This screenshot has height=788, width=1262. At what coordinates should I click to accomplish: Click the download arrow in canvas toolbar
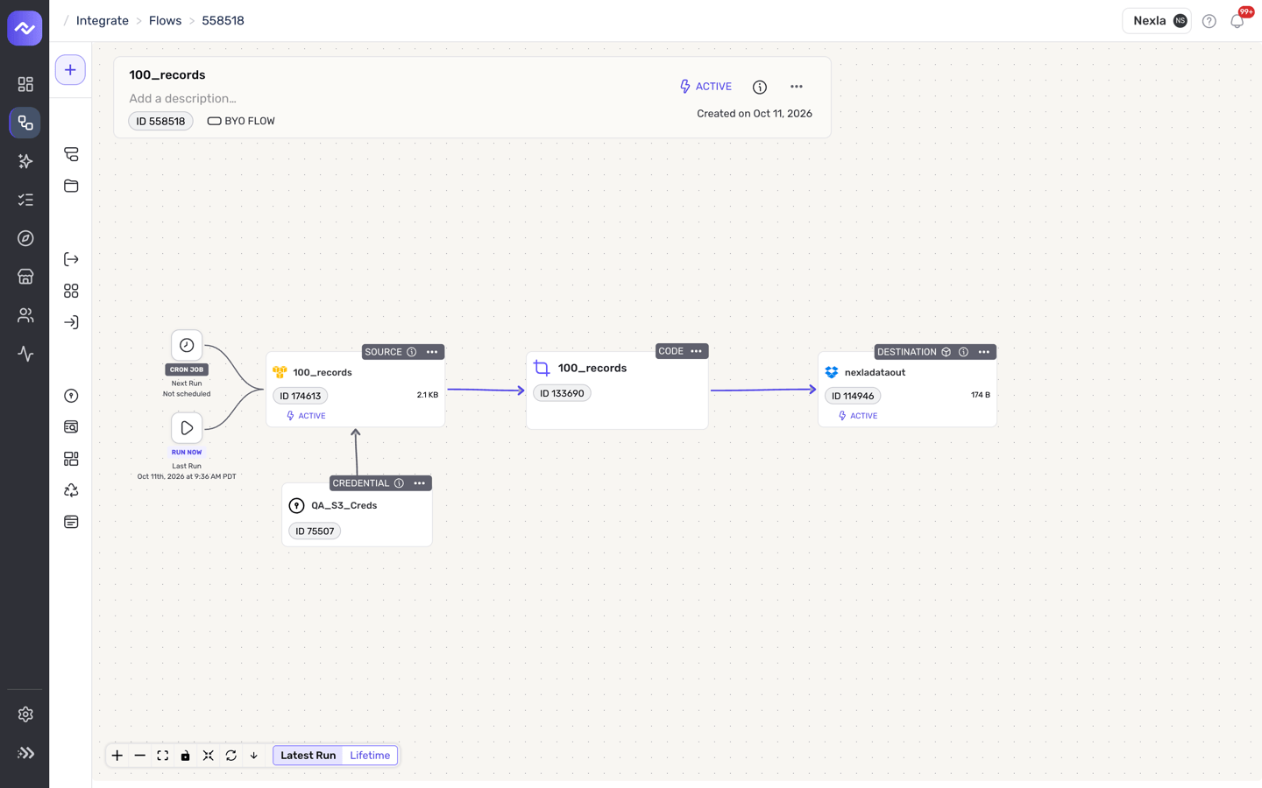coord(253,756)
